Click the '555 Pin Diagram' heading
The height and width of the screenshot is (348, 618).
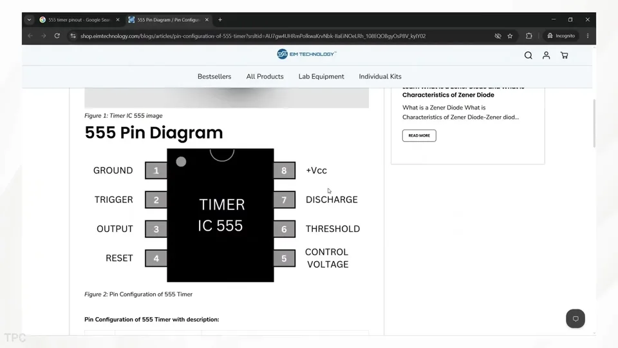(154, 133)
